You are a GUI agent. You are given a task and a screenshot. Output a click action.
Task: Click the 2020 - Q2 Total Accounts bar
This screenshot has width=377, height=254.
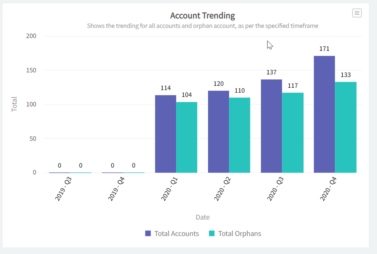219,132
